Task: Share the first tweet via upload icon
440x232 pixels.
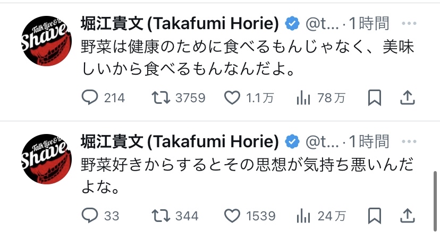Action: 407,97
